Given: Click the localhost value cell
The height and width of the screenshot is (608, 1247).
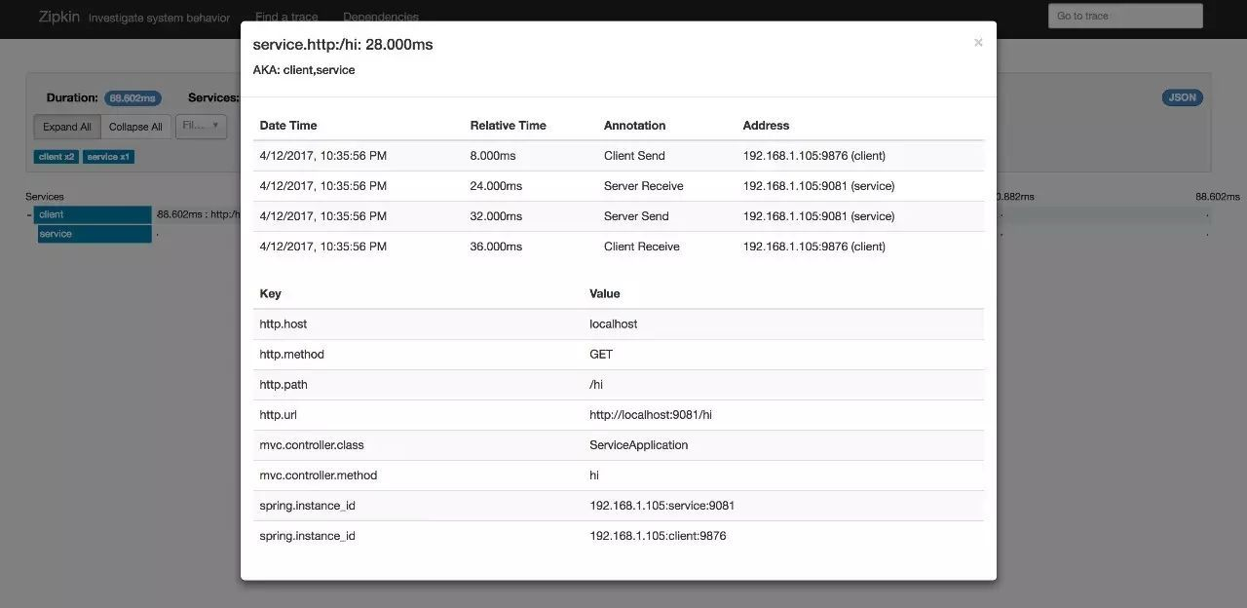Looking at the screenshot, I should pyautogui.click(x=613, y=324).
